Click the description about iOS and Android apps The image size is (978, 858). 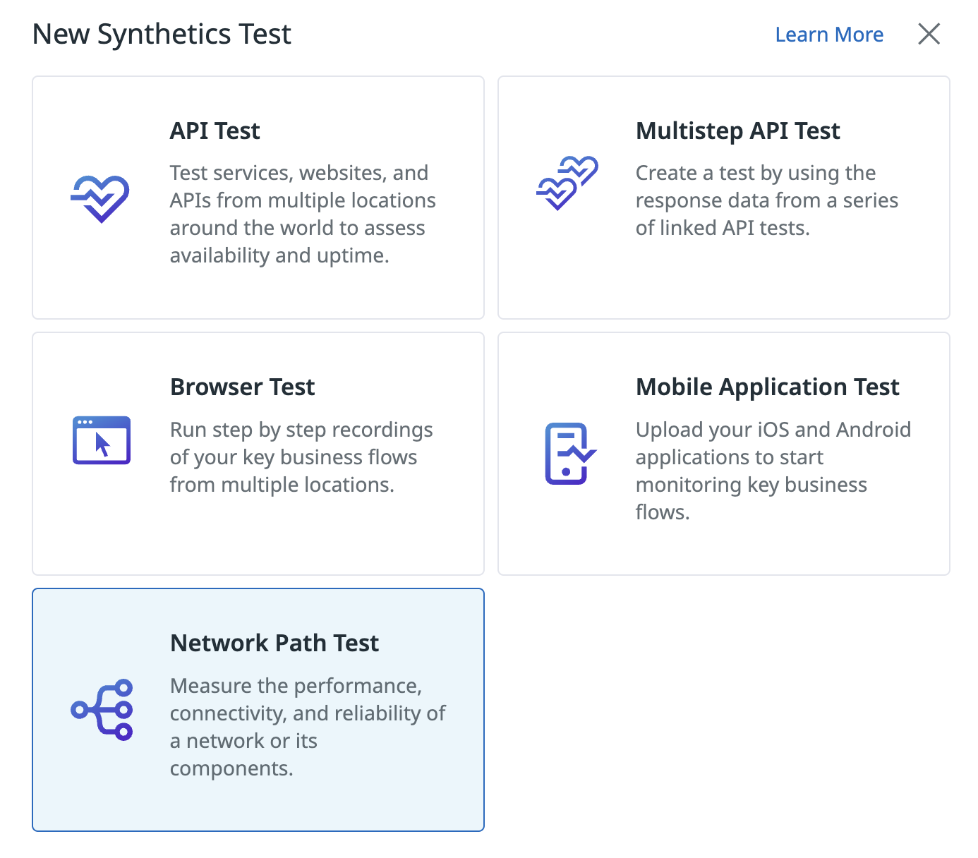click(x=773, y=470)
